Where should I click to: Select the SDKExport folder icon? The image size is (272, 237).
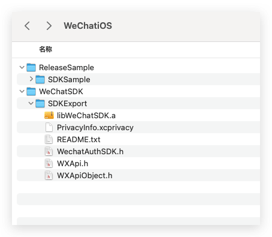[40, 104]
